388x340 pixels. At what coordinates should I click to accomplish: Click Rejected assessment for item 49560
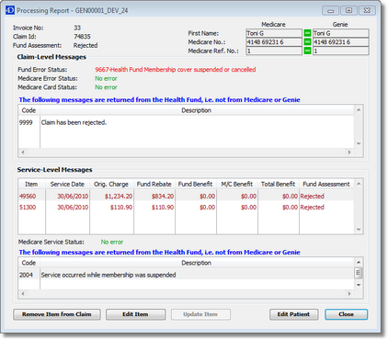312,196
